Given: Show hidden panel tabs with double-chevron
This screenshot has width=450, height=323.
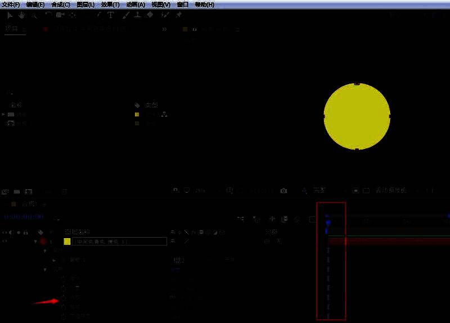Looking at the screenshot, I should [164, 29].
